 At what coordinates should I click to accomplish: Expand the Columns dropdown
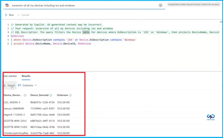[28, 85]
